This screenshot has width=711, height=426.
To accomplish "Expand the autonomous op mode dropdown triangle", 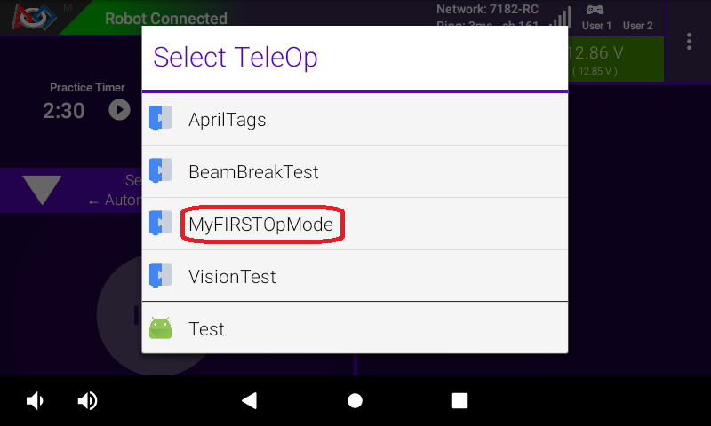I will [x=42, y=191].
